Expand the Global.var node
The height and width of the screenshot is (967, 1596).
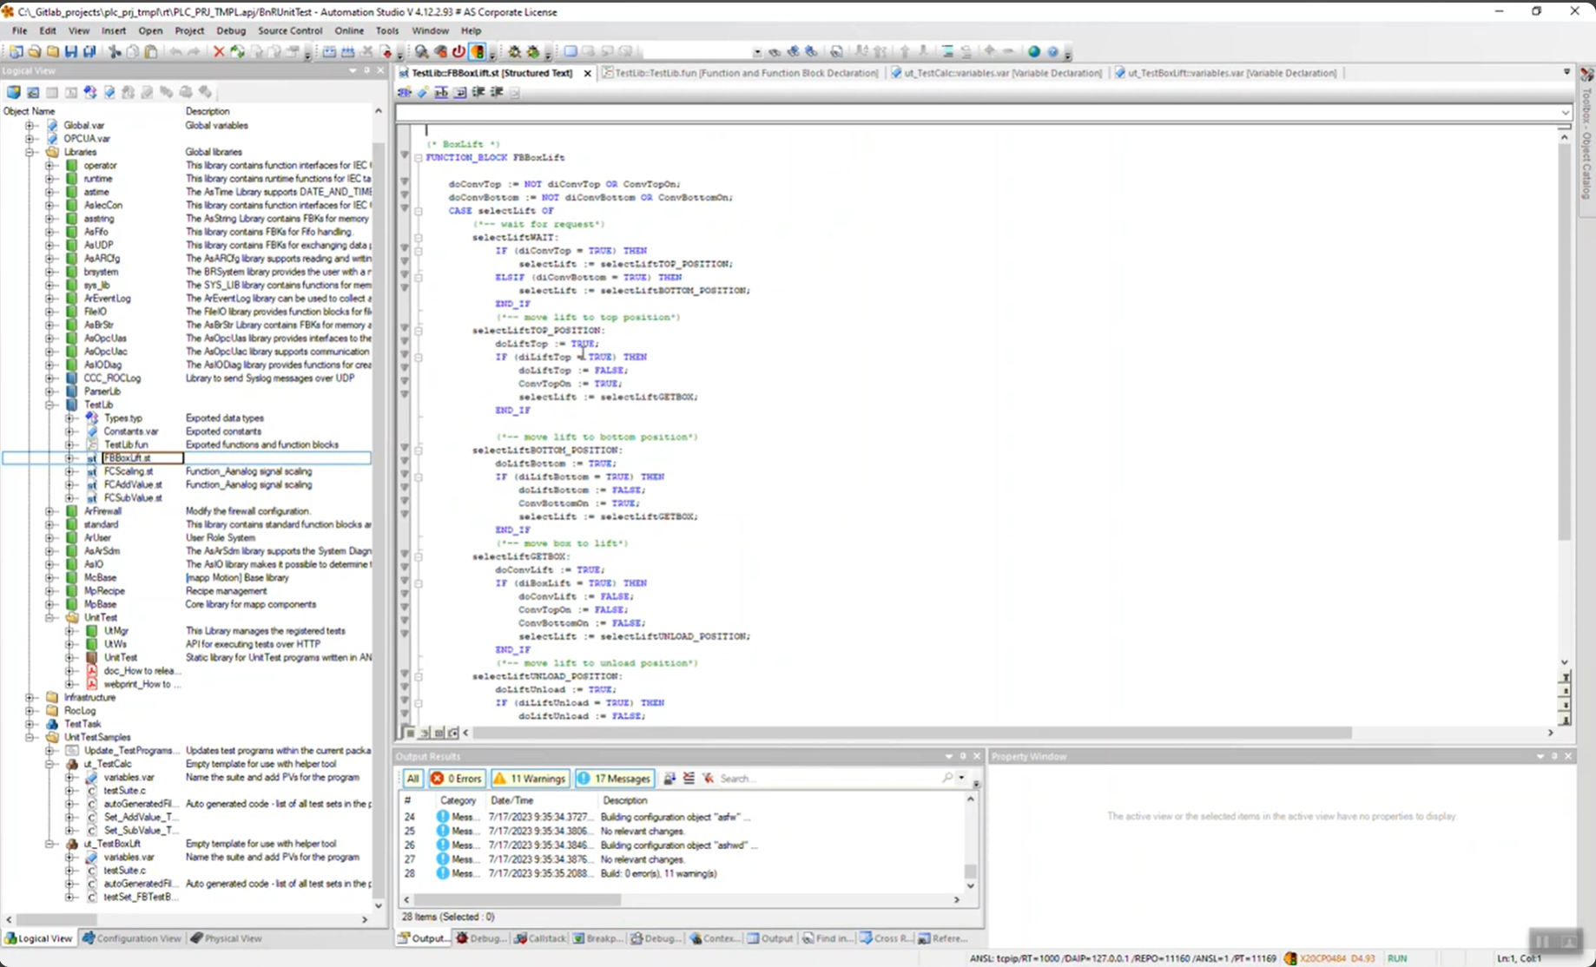click(30, 125)
